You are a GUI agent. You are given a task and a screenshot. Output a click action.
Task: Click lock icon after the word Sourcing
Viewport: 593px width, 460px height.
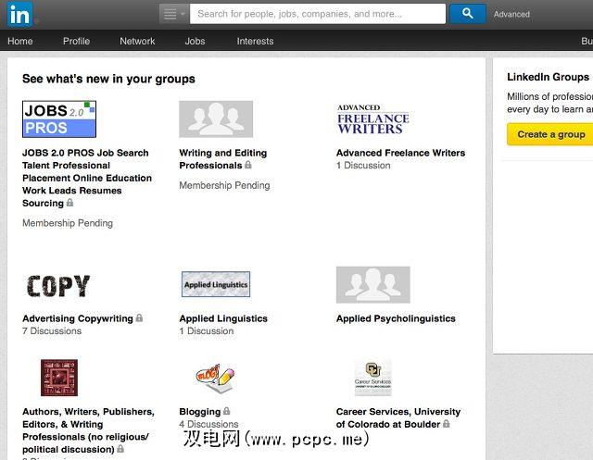(x=70, y=203)
